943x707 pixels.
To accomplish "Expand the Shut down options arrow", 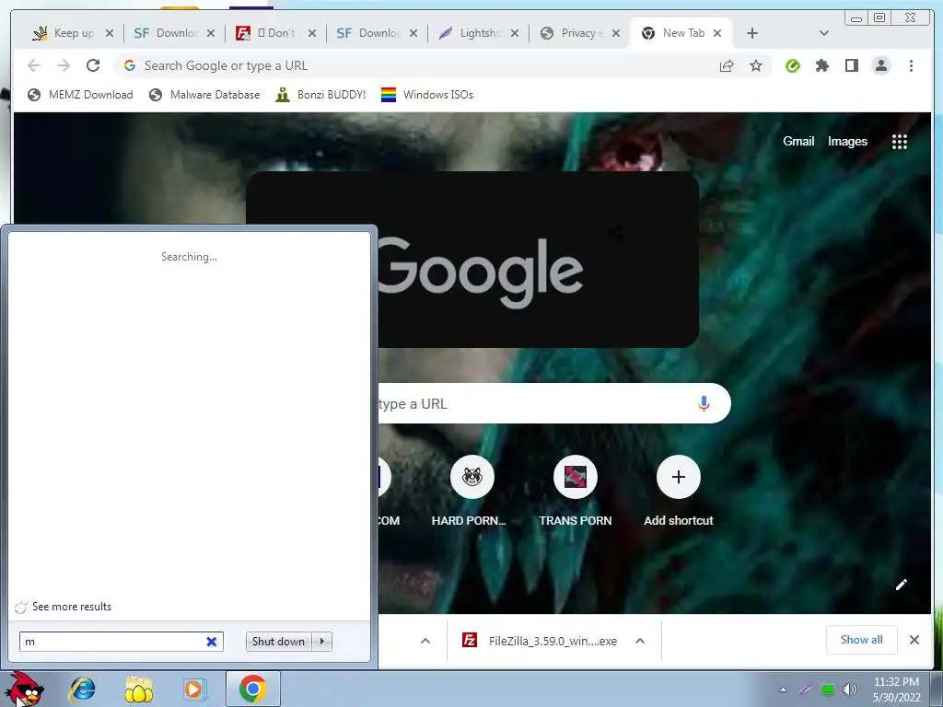I will point(322,642).
